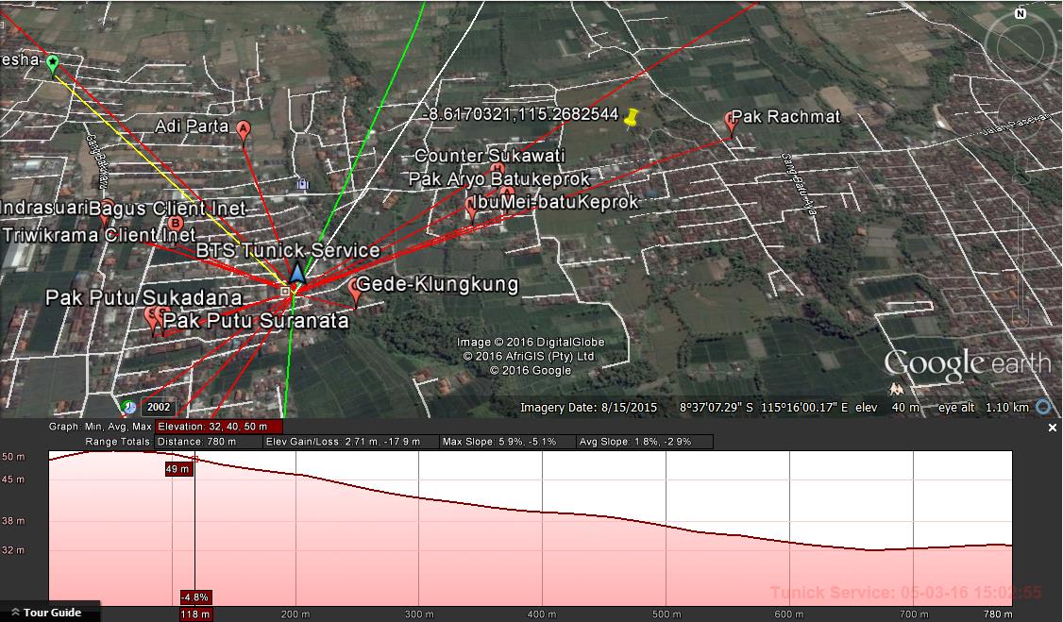Click the -8.6170321,115.2682544 coordinate label
The height and width of the screenshot is (622, 1063).
click(521, 114)
